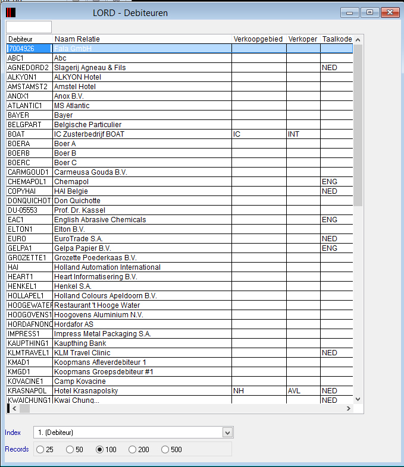Screen dimensions: 404x467
Task: Click the horizontal scrollbar right arrow
Action: click(349, 408)
